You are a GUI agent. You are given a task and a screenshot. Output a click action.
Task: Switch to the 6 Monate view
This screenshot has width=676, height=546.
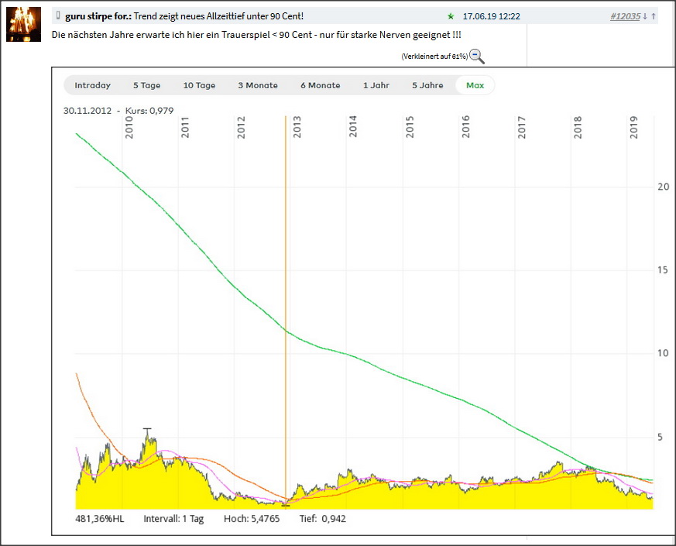coord(320,85)
